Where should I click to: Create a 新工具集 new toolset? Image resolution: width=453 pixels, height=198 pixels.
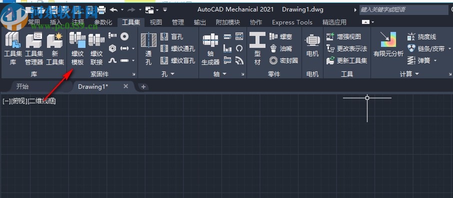pos(54,49)
